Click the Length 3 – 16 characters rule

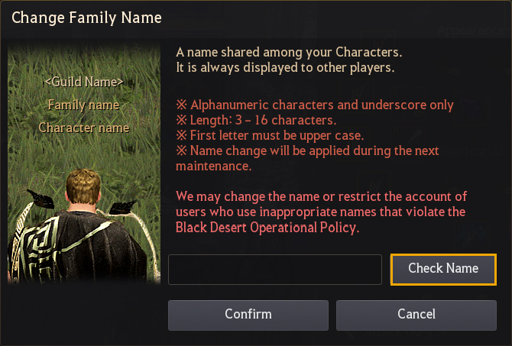coord(256,120)
